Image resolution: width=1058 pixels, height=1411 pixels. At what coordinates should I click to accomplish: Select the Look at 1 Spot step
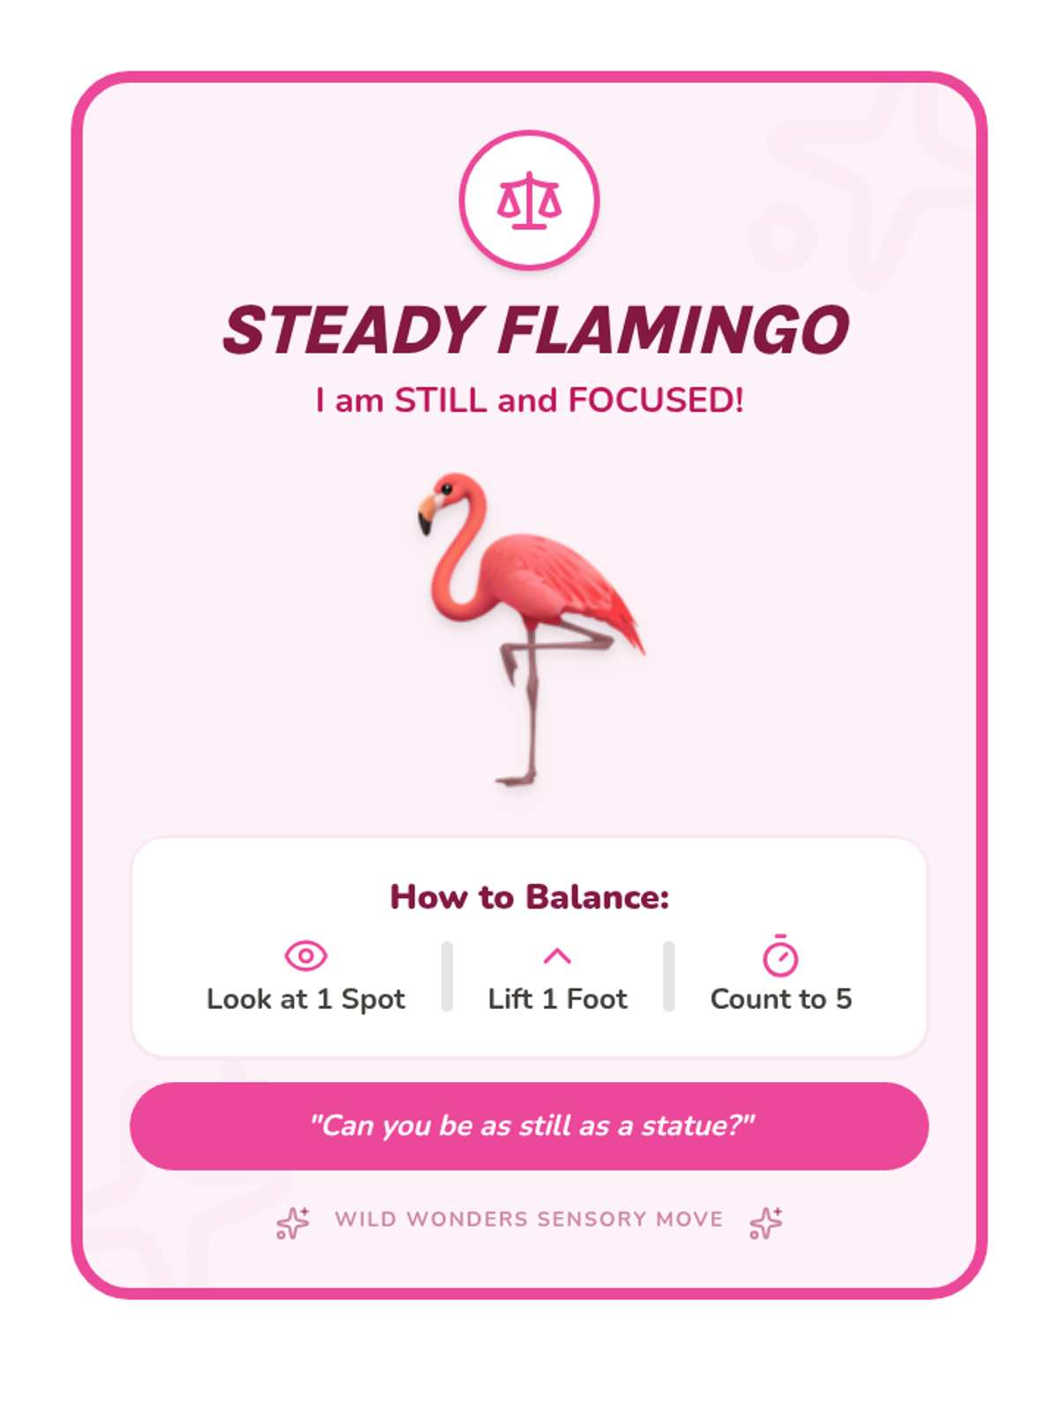[306, 976]
